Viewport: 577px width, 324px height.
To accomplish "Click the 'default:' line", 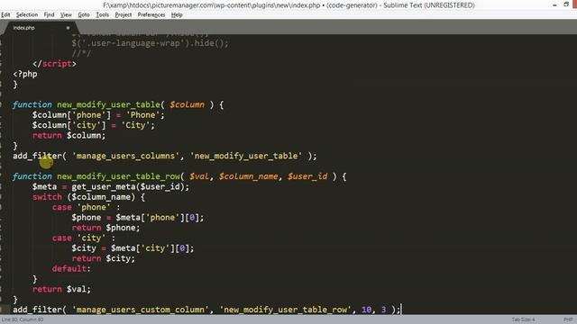I will pyautogui.click(x=71, y=268).
